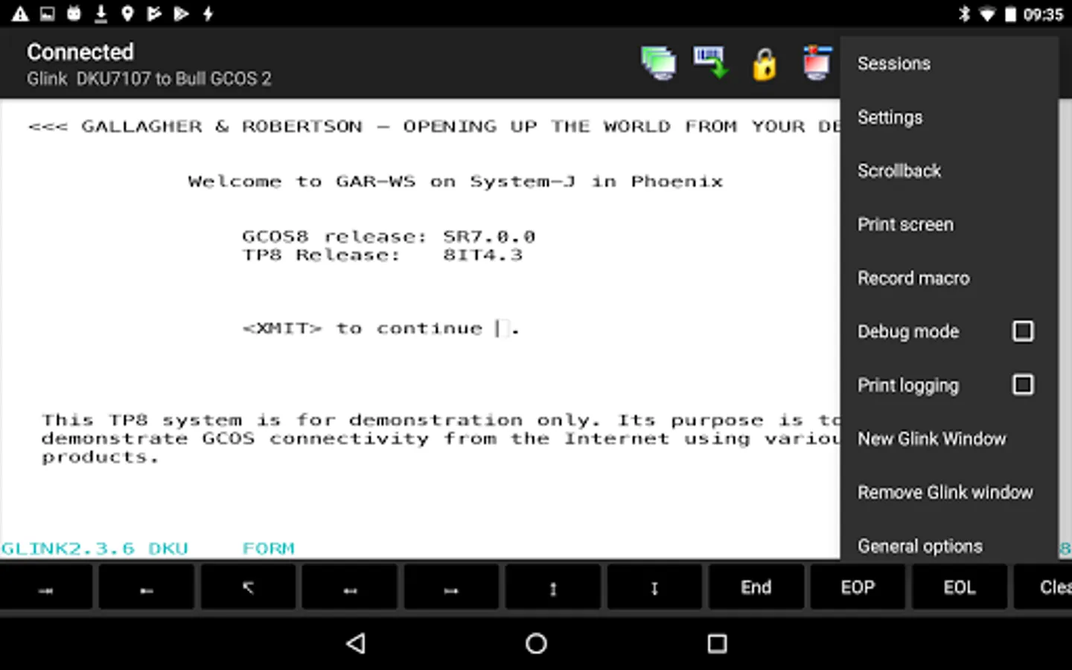Choose New Glink Window
The image size is (1072, 670).
click(x=949, y=438)
